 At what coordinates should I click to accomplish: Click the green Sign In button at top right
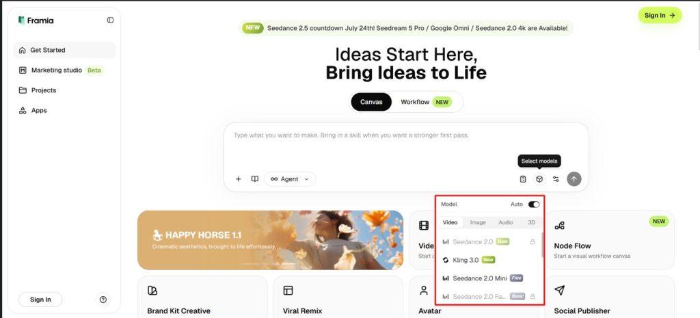point(660,15)
